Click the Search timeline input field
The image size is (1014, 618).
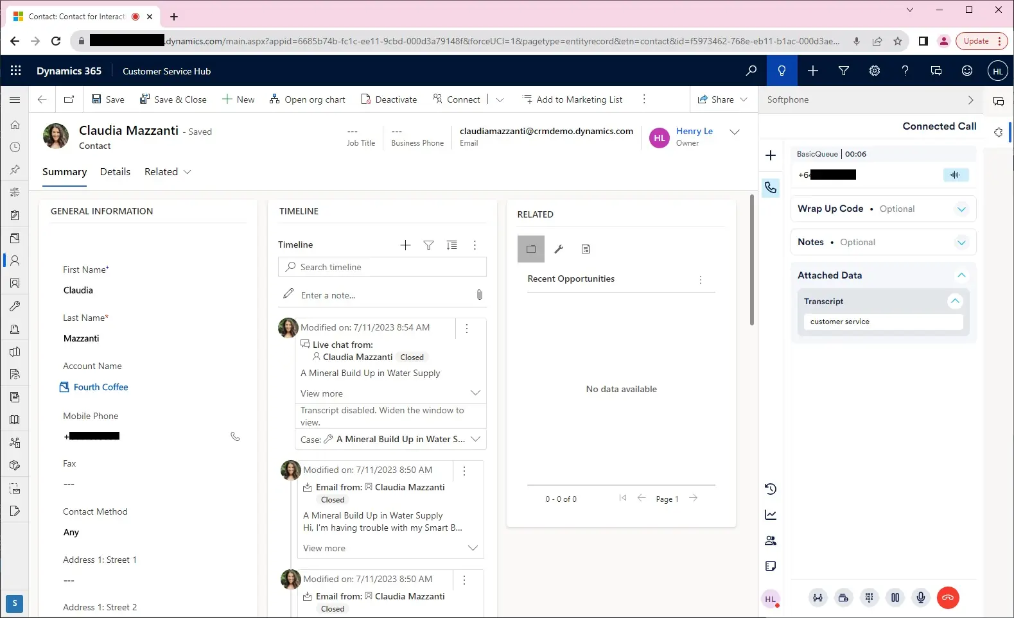pyautogui.click(x=389, y=267)
